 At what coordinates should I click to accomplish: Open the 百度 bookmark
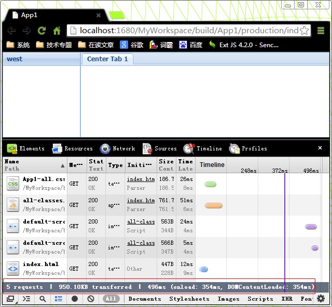pyautogui.click(x=191, y=45)
